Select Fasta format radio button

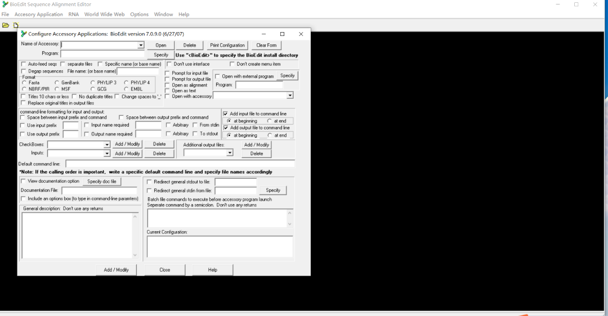[x=24, y=83]
